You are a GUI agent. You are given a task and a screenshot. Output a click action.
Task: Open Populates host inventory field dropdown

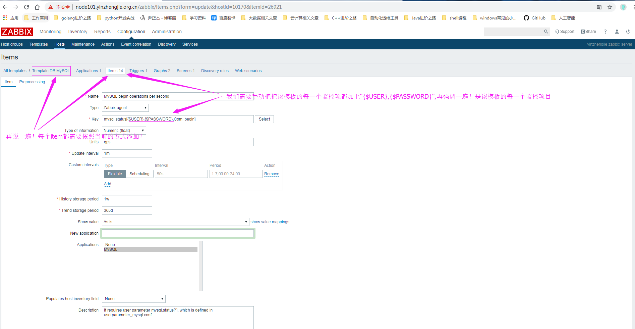point(133,299)
